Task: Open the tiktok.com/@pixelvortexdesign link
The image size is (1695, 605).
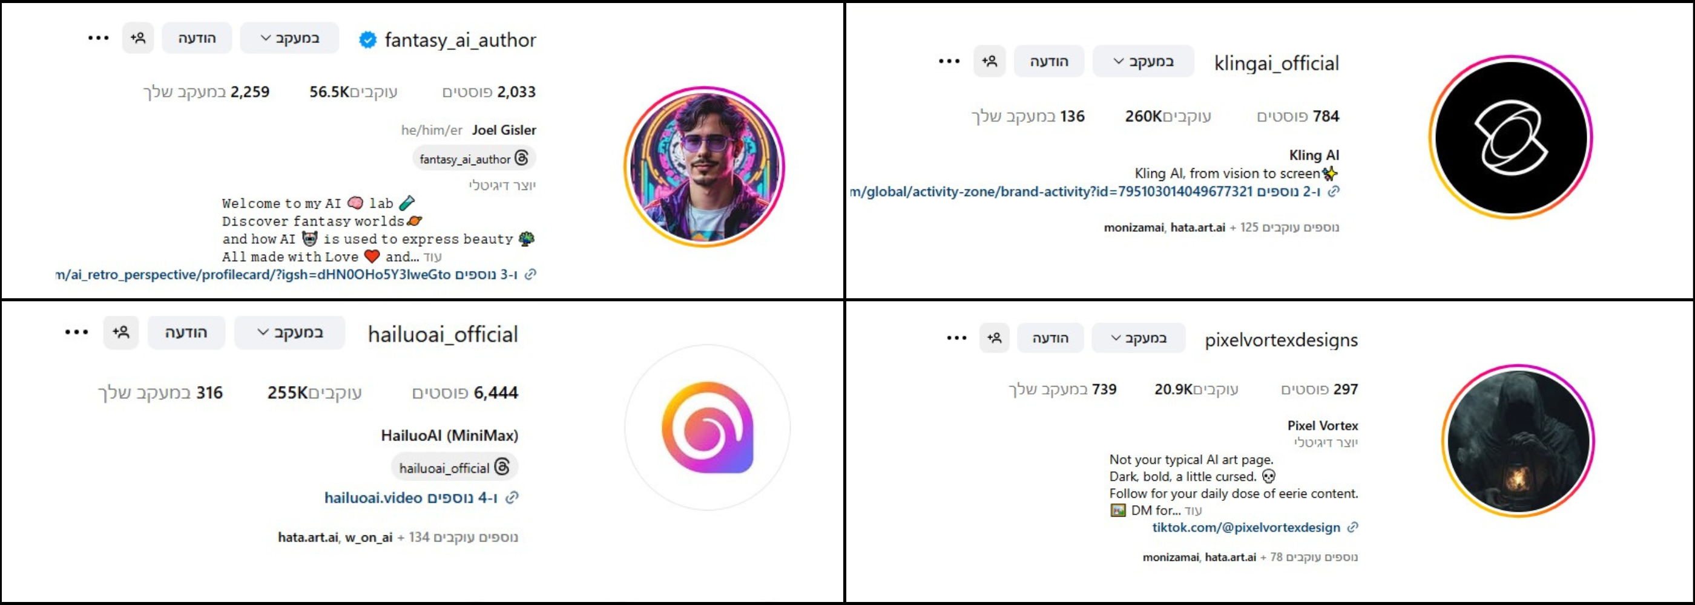Action: (x=1246, y=528)
